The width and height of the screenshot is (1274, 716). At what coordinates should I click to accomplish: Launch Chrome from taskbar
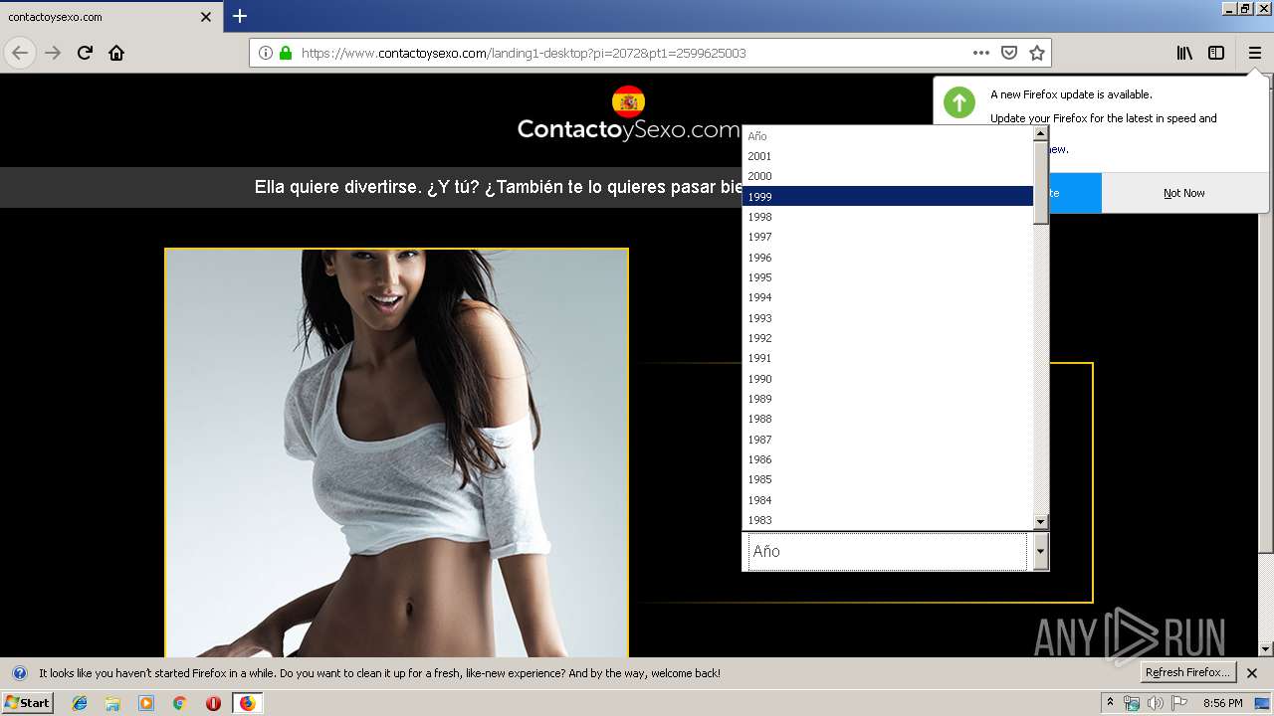pos(179,703)
